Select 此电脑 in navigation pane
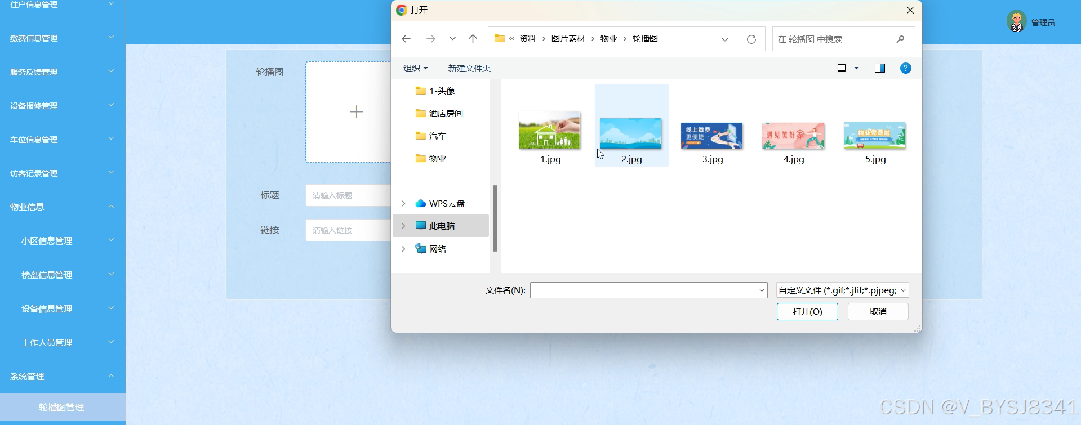Image resolution: width=1081 pixels, height=425 pixels. click(x=442, y=226)
